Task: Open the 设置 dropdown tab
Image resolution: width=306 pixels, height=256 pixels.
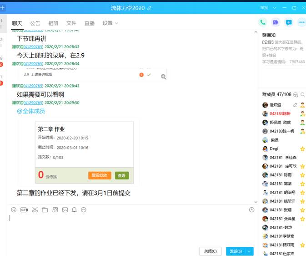Action: pyautogui.click(x=110, y=23)
